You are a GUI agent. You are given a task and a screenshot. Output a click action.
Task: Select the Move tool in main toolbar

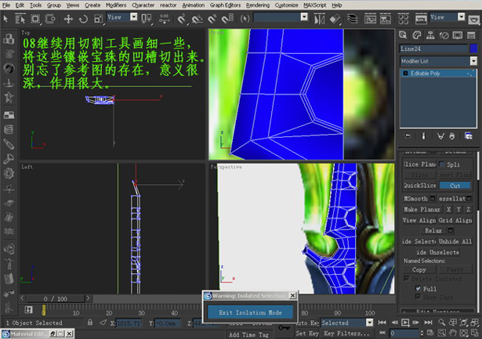point(68,18)
